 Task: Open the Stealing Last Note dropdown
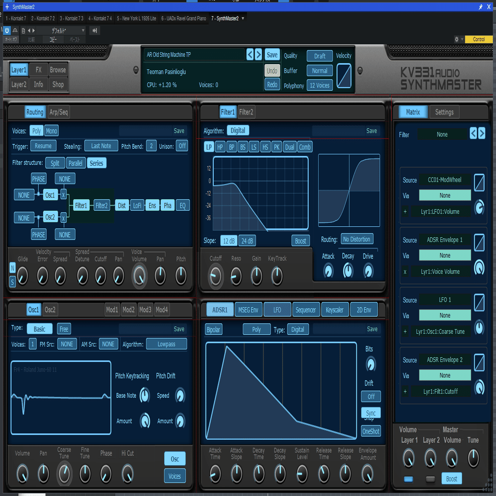[x=101, y=146]
